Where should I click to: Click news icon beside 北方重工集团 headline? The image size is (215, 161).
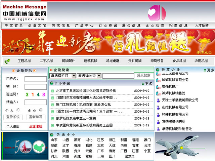[52, 91]
